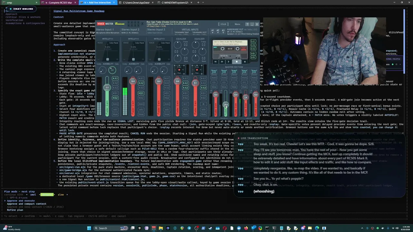Toggle A3 routing on Voicemeeter AUX input
The height and width of the screenshot is (232, 413).
pyautogui.click(x=204, y=88)
